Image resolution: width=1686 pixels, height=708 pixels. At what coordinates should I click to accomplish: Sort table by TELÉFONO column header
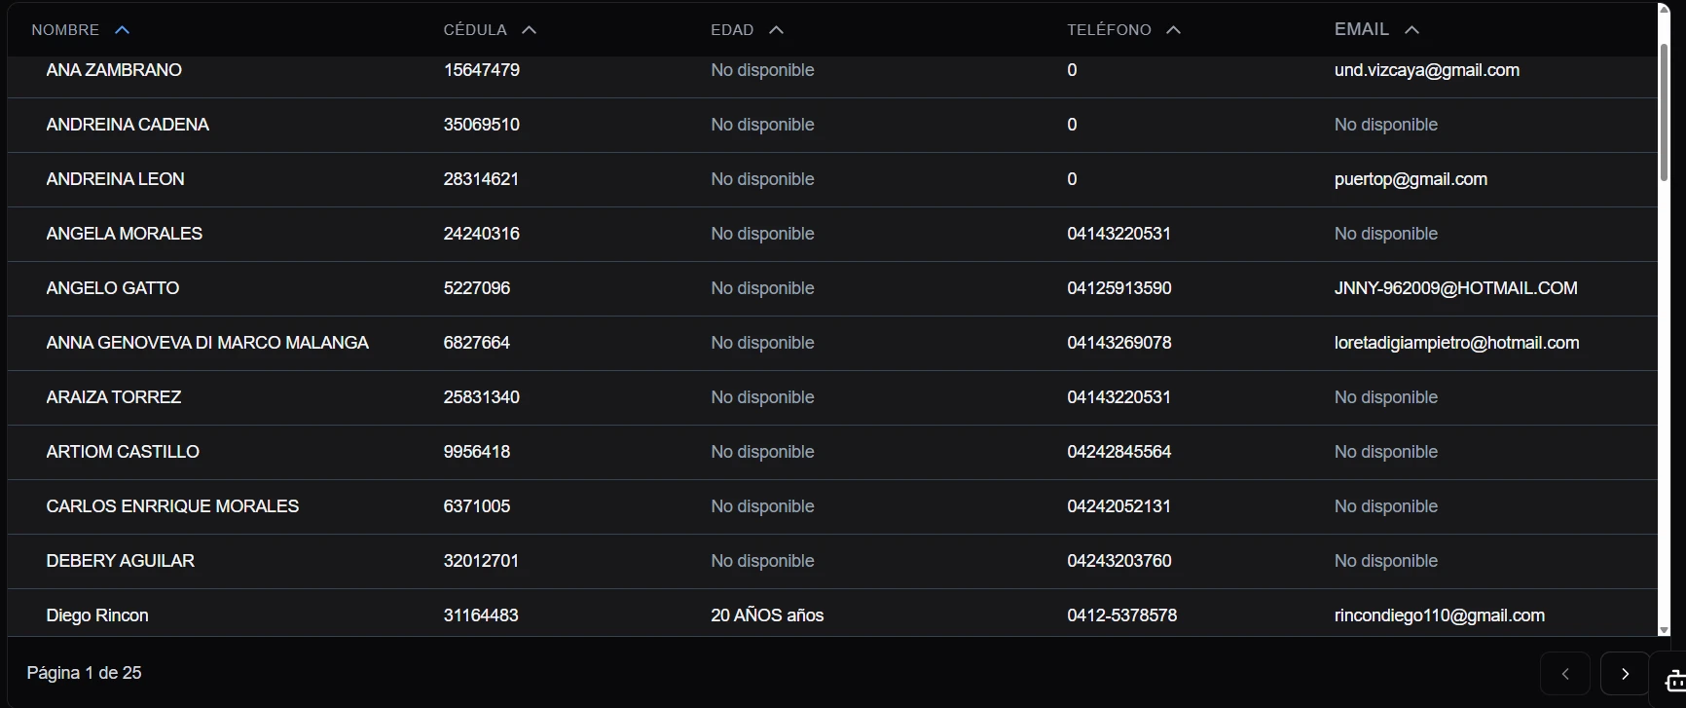click(x=1109, y=30)
